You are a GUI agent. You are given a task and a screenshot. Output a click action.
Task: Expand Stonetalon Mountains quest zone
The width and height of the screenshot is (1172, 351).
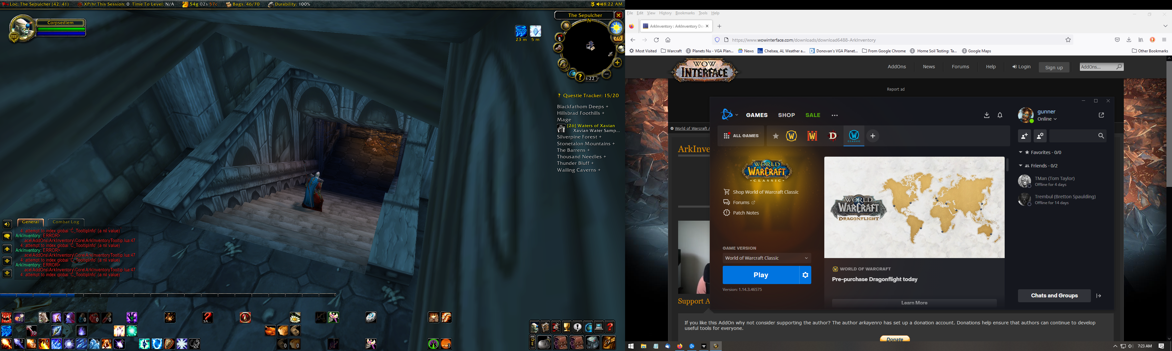click(x=586, y=144)
